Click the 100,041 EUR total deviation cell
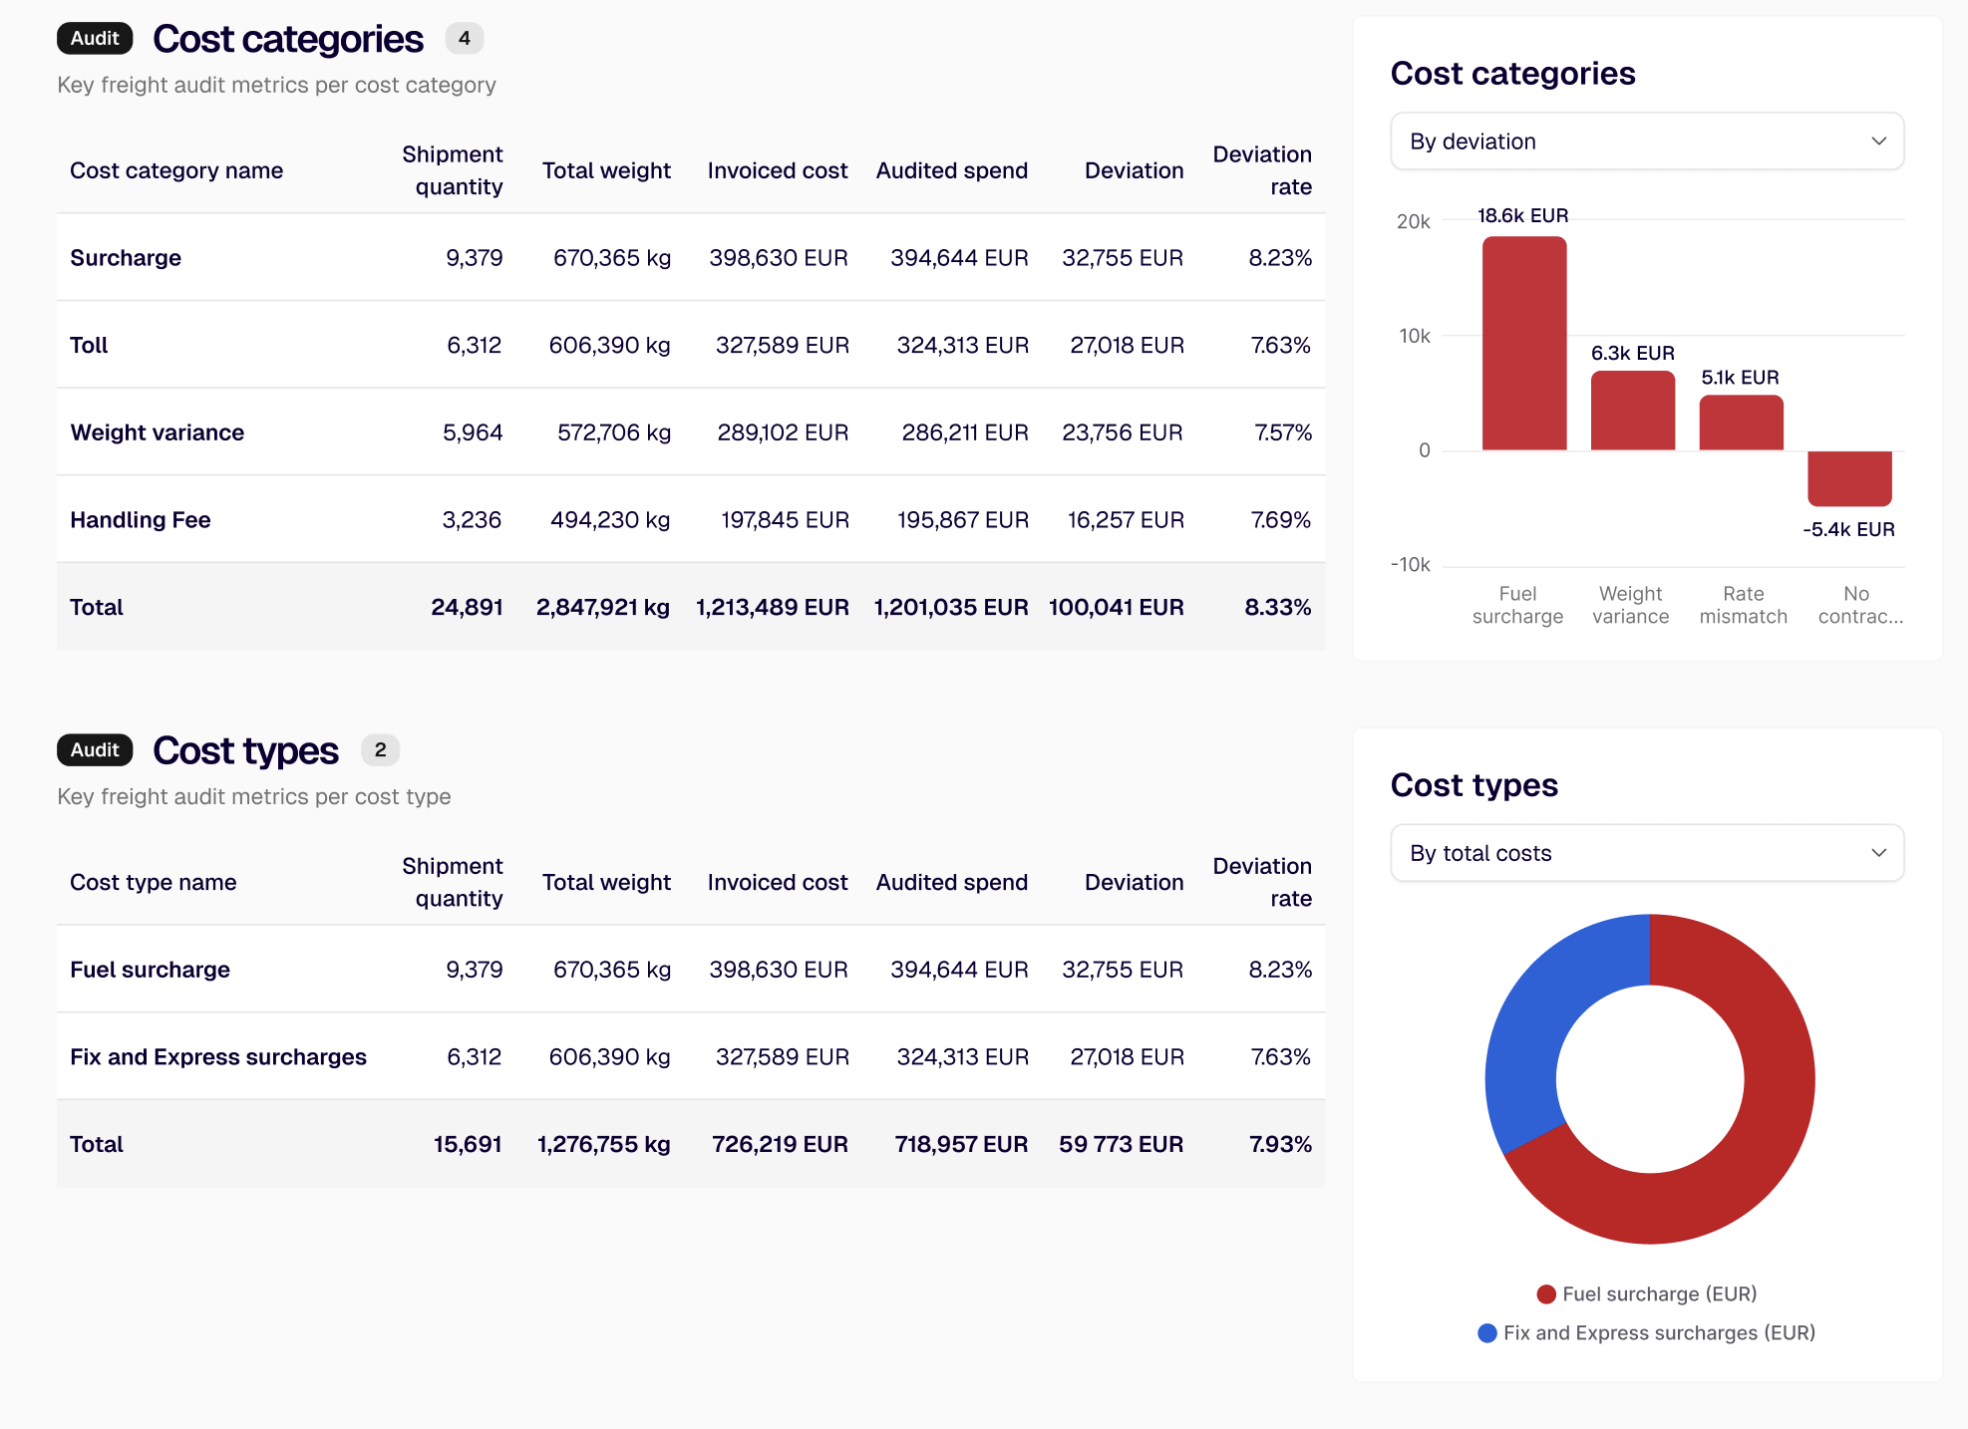1968x1429 pixels. tap(1117, 608)
